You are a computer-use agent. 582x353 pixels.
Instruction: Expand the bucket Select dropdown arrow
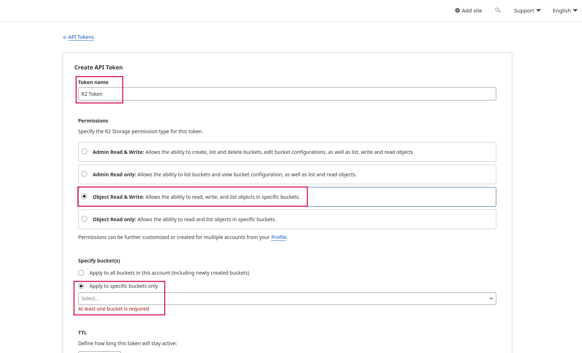pos(491,299)
